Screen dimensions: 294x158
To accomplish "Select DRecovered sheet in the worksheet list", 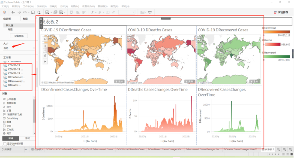I will [15, 81].
